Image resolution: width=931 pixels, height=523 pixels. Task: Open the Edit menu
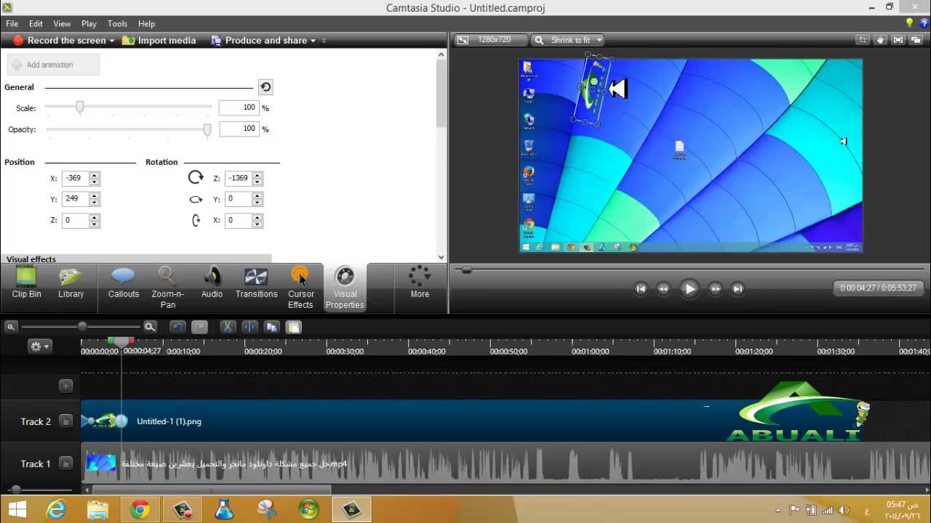tap(36, 24)
